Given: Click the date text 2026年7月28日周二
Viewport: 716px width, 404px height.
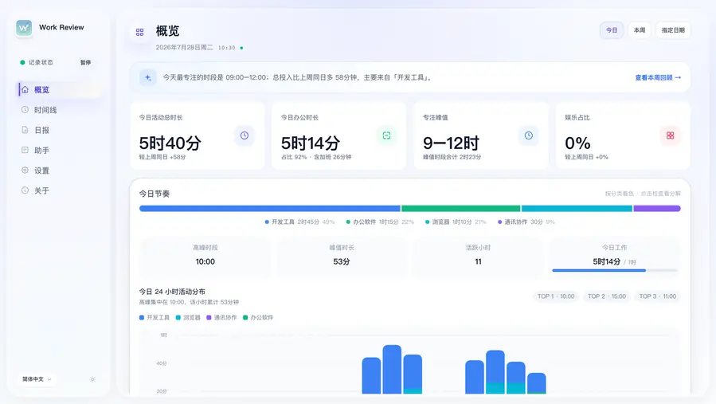Looking at the screenshot, I should [184, 47].
